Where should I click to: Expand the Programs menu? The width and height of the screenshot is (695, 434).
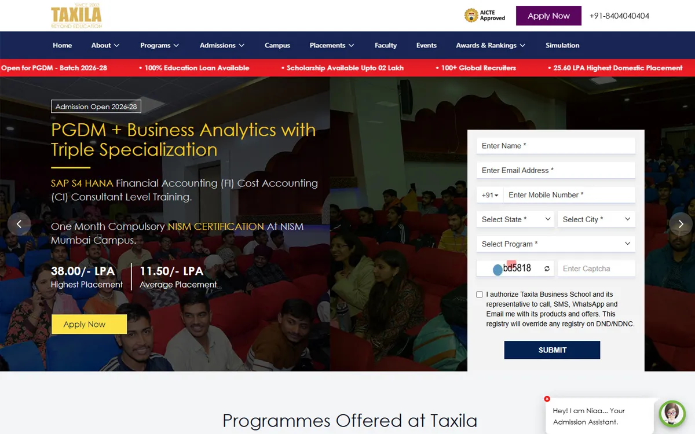pos(159,45)
